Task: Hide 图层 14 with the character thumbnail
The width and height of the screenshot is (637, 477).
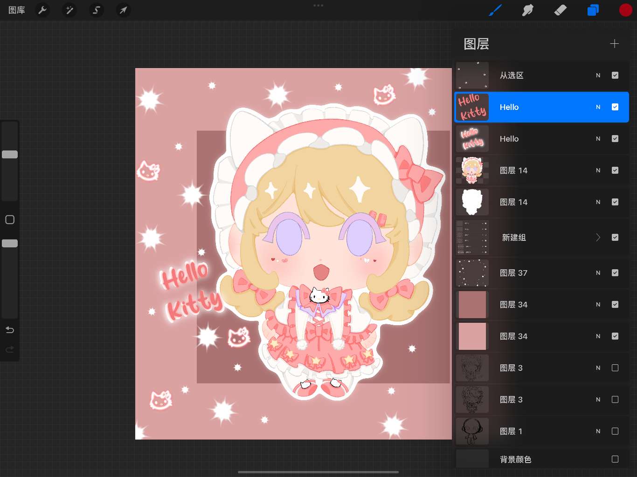Action: point(615,170)
